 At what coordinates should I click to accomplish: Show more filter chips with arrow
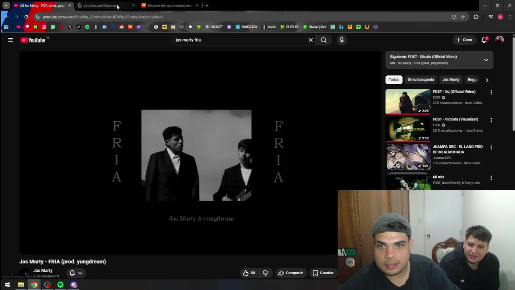click(487, 80)
